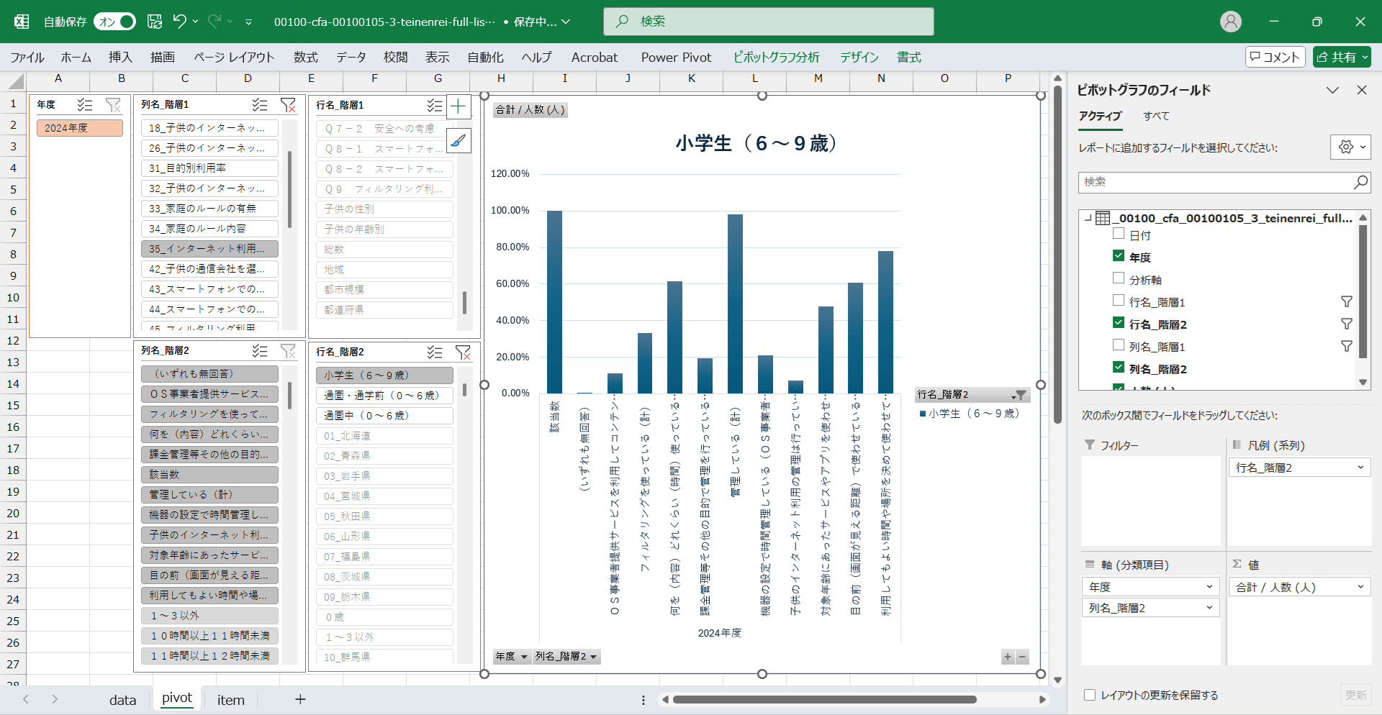Toggle the AutoSave switch
Viewport: 1382px width, 715px height.
[115, 22]
